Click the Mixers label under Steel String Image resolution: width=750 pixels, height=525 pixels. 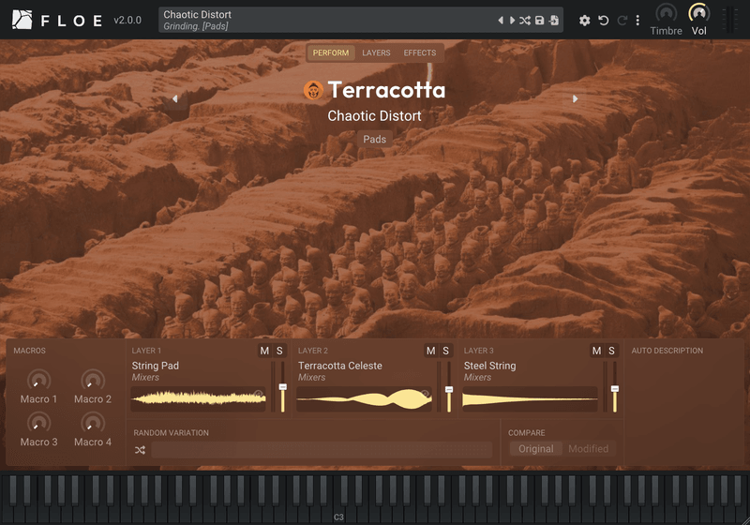coord(477,377)
